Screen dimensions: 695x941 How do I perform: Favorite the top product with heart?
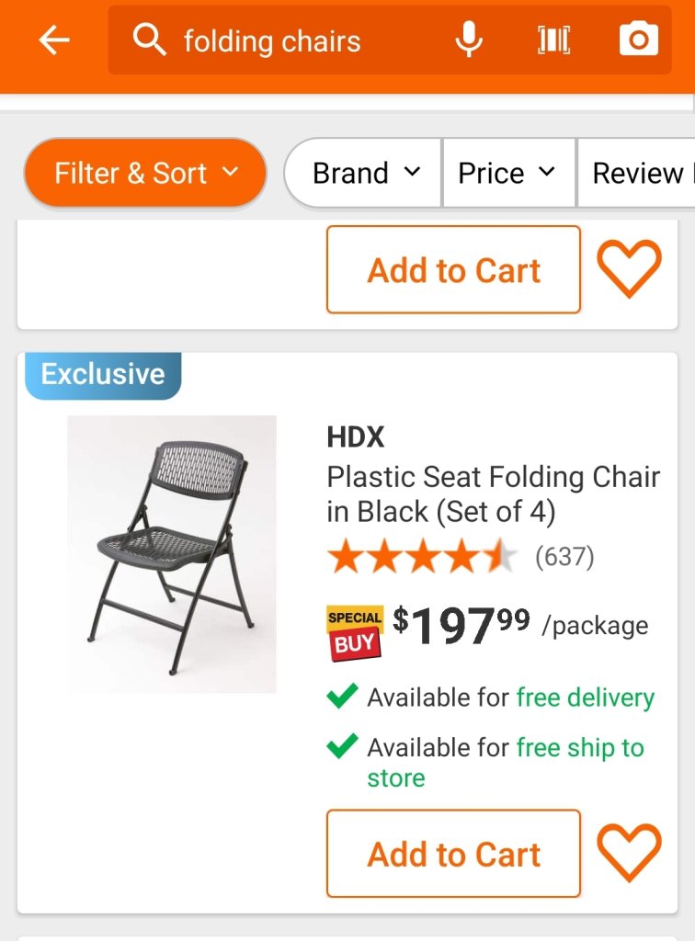629,268
